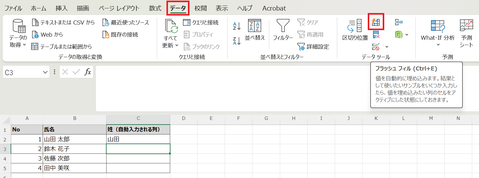Image resolution: width=479 pixels, height=178 pixels.
Task: Open the ファイル tab
Action: (13, 8)
